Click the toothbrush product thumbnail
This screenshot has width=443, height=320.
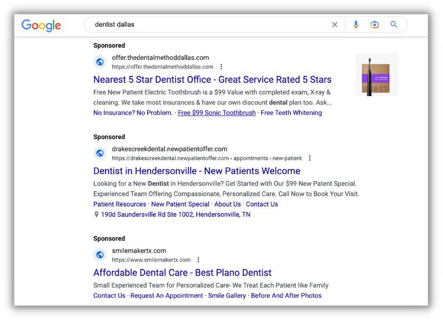[377, 75]
